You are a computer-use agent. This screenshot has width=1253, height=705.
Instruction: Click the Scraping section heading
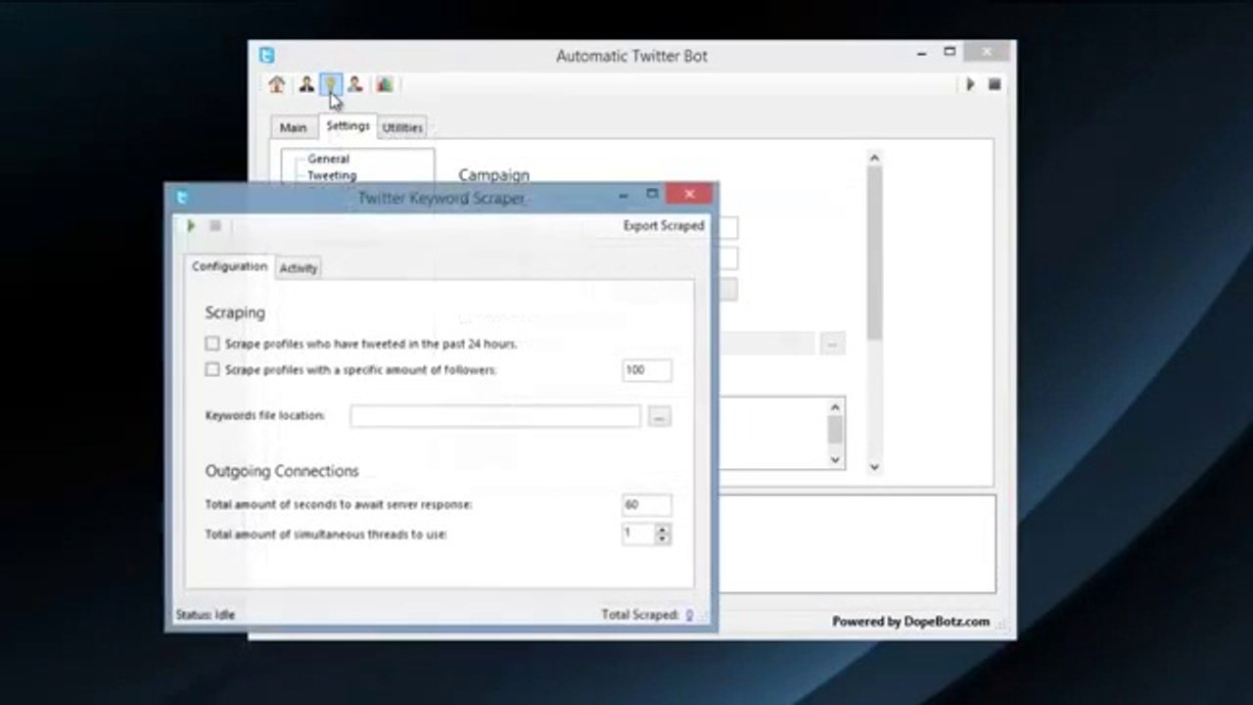click(x=235, y=312)
